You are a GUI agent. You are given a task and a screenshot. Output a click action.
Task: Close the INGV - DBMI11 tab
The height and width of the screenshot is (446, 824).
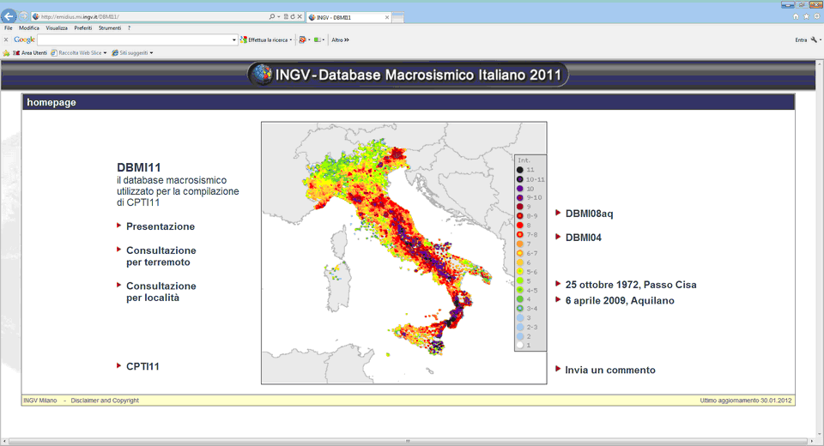387,17
